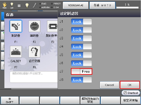Toggle the J7 brake Free switch
The image size is (141, 105).
point(81,71)
